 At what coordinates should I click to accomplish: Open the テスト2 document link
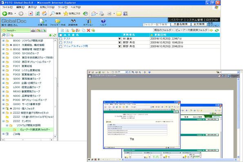68,43
